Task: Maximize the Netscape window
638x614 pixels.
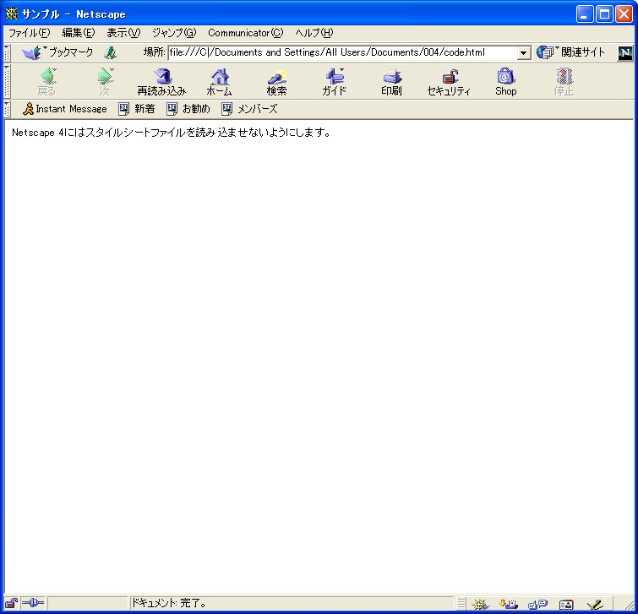Action: point(604,14)
